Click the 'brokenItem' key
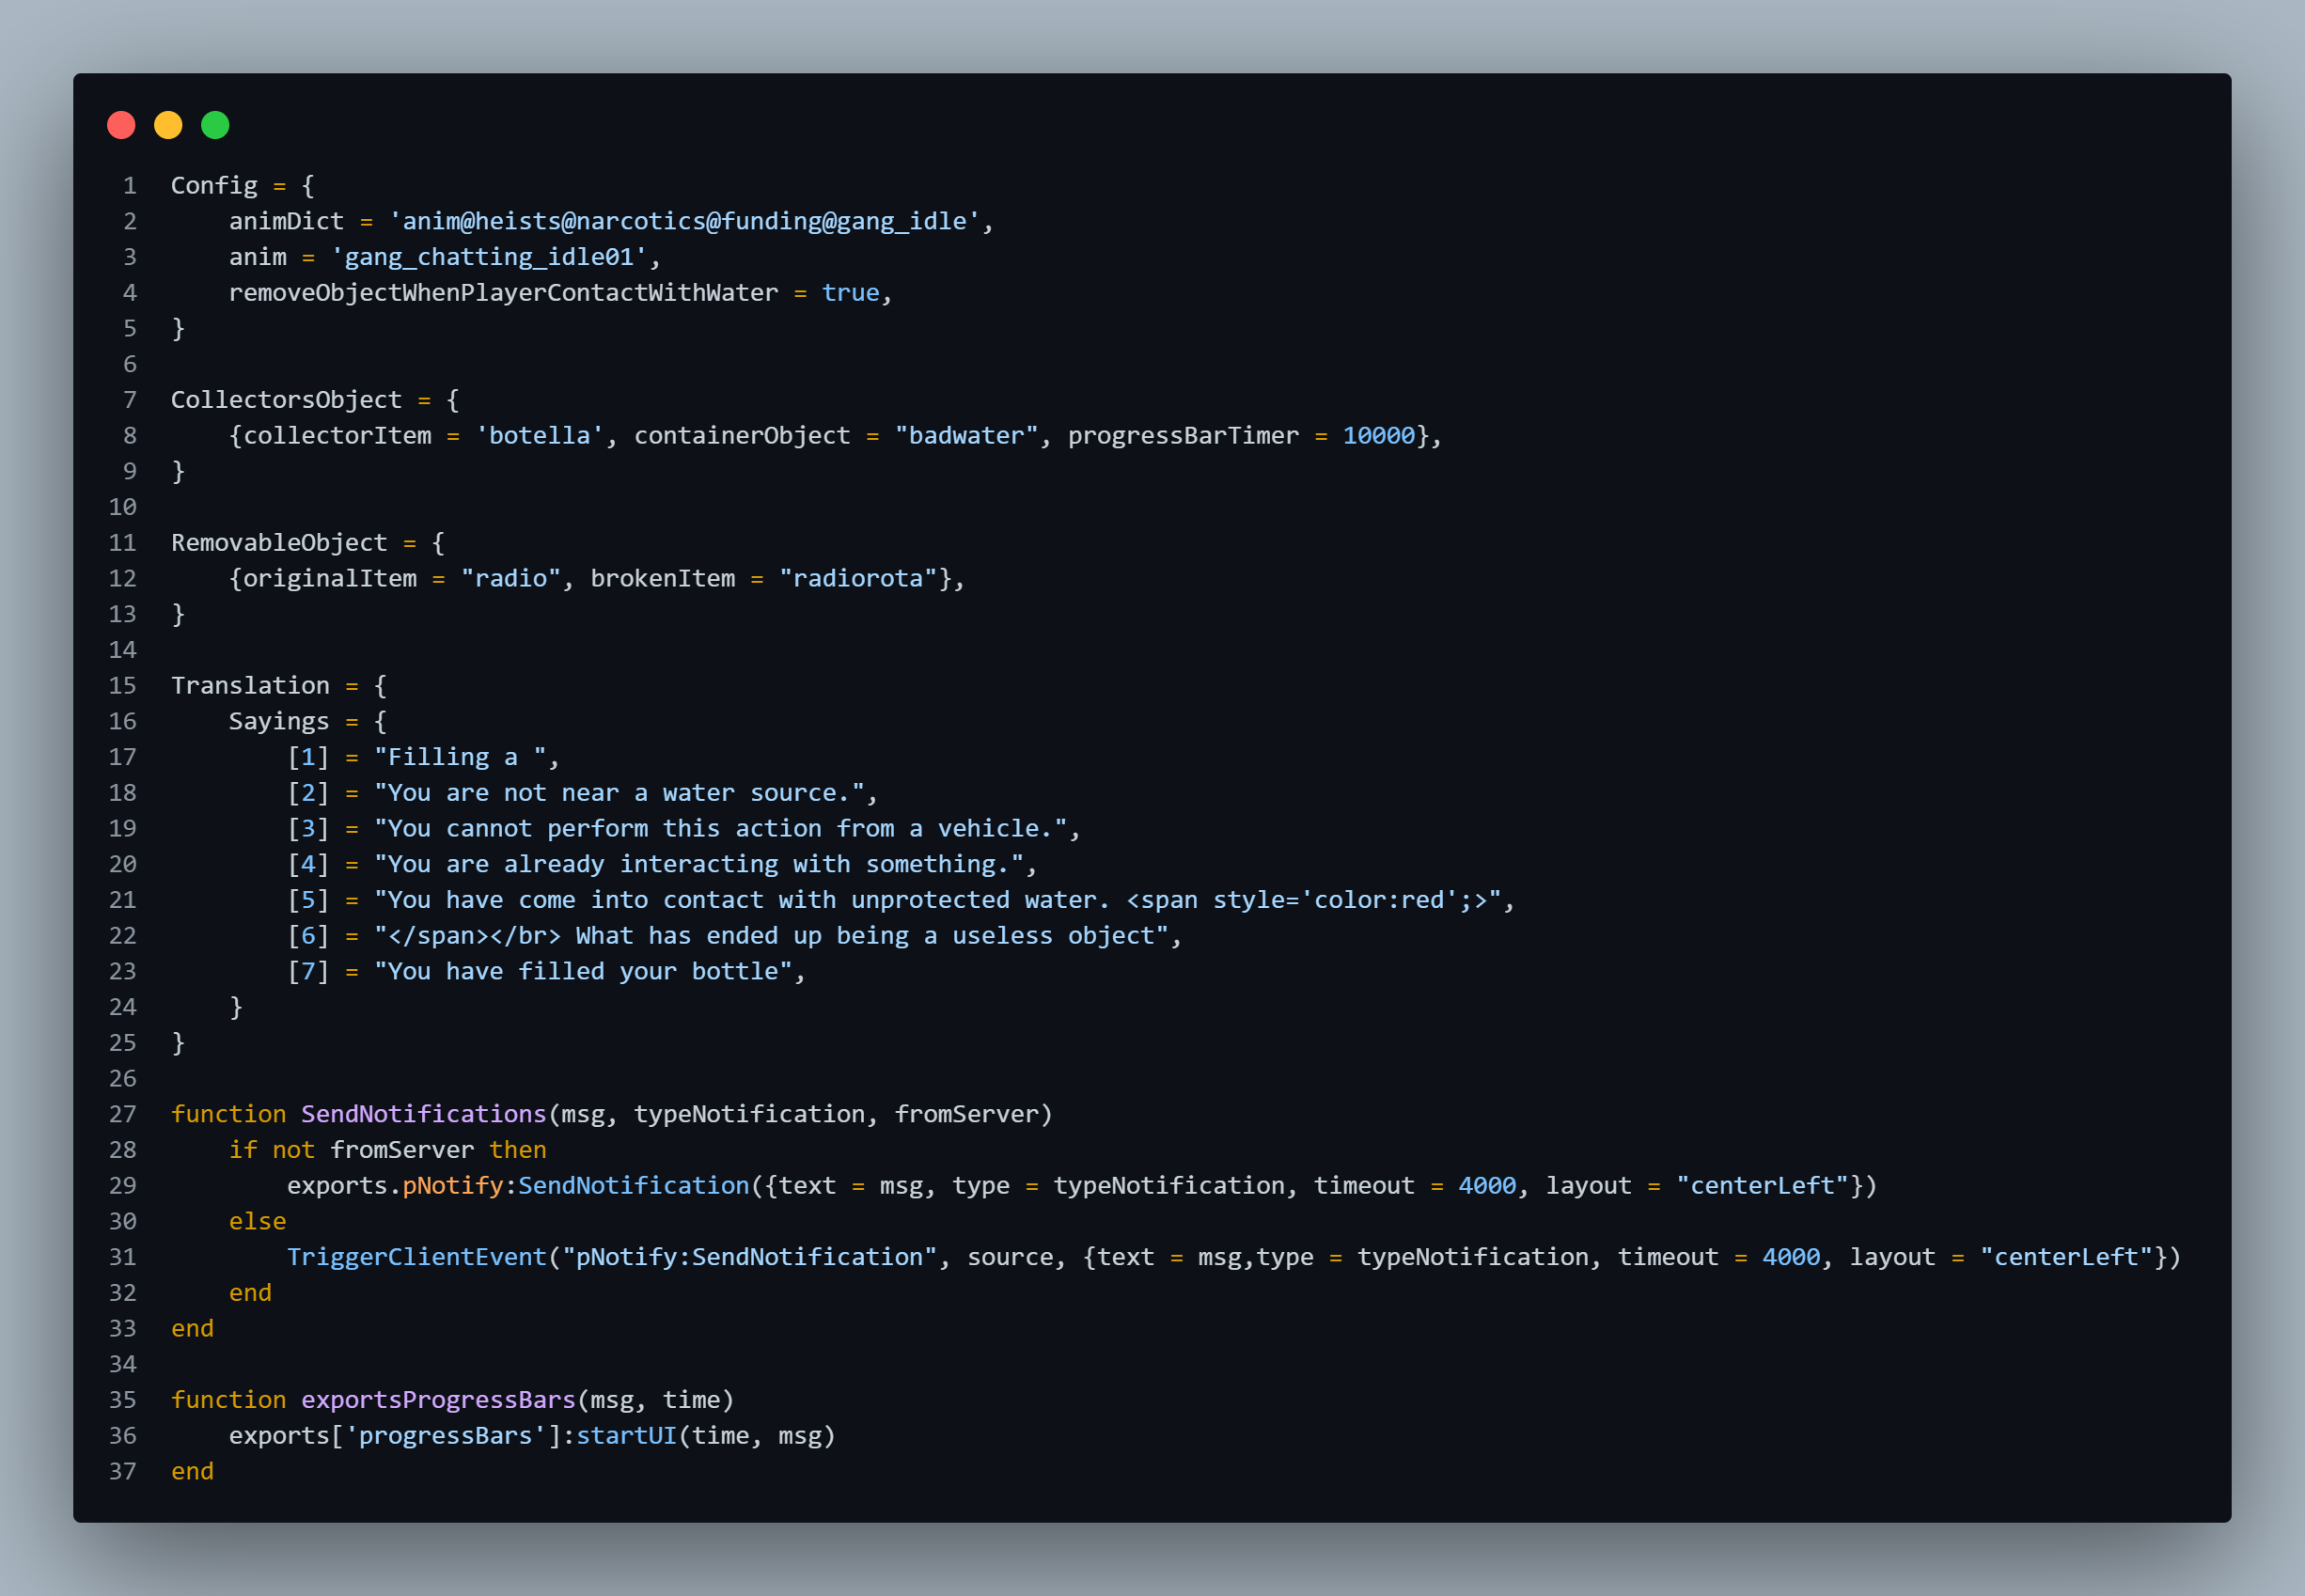 click(x=663, y=579)
